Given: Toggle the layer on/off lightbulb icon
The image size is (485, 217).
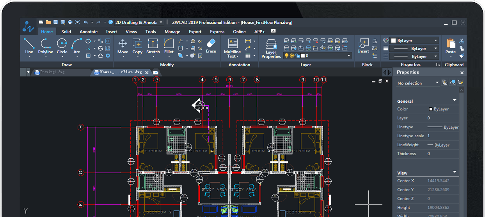Looking at the screenshot, I should [286, 56].
